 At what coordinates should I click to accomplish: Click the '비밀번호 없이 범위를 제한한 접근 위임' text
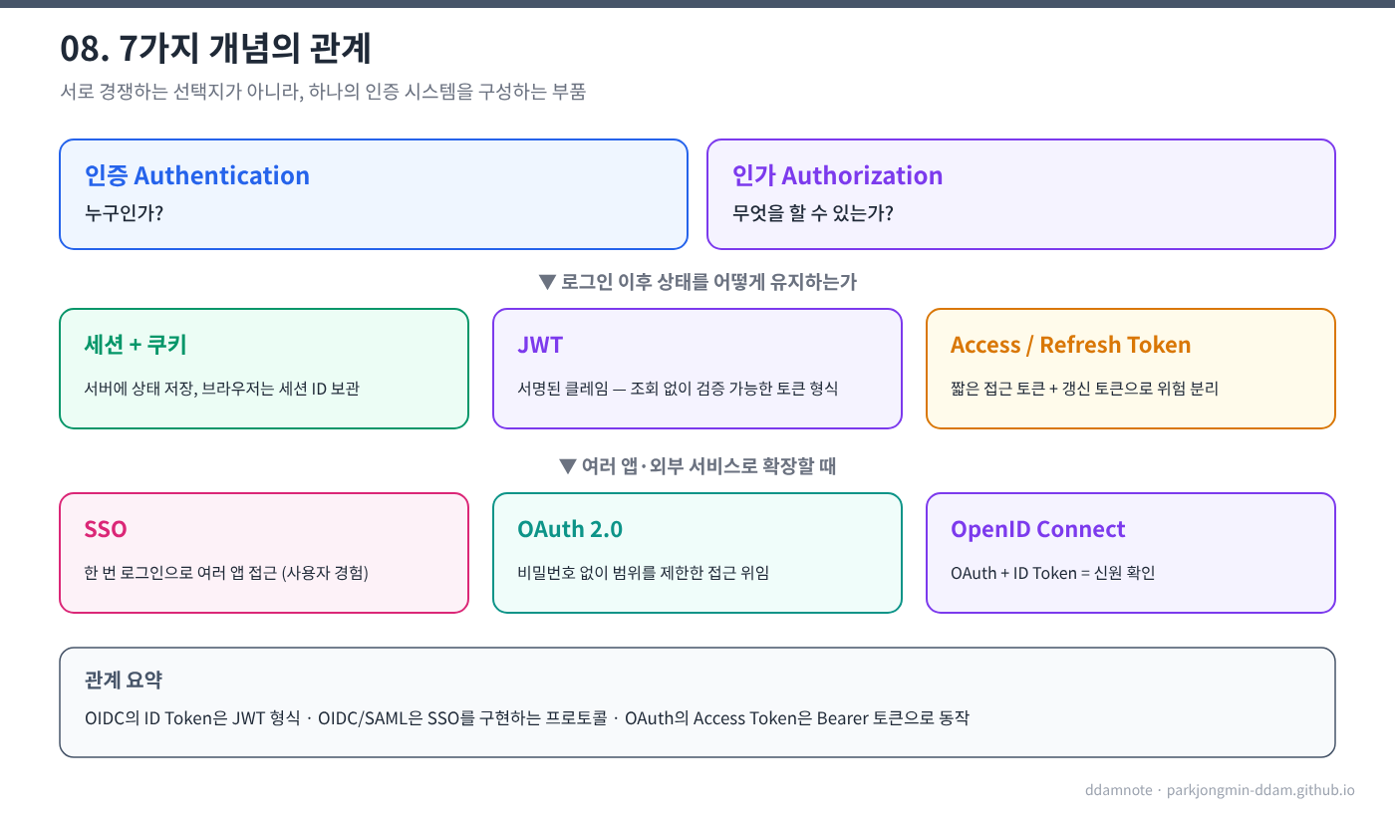644,573
